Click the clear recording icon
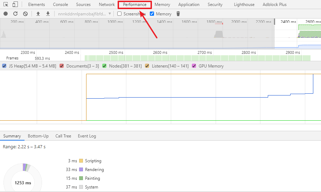The height and width of the screenshot is (192, 321). (25, 14)
